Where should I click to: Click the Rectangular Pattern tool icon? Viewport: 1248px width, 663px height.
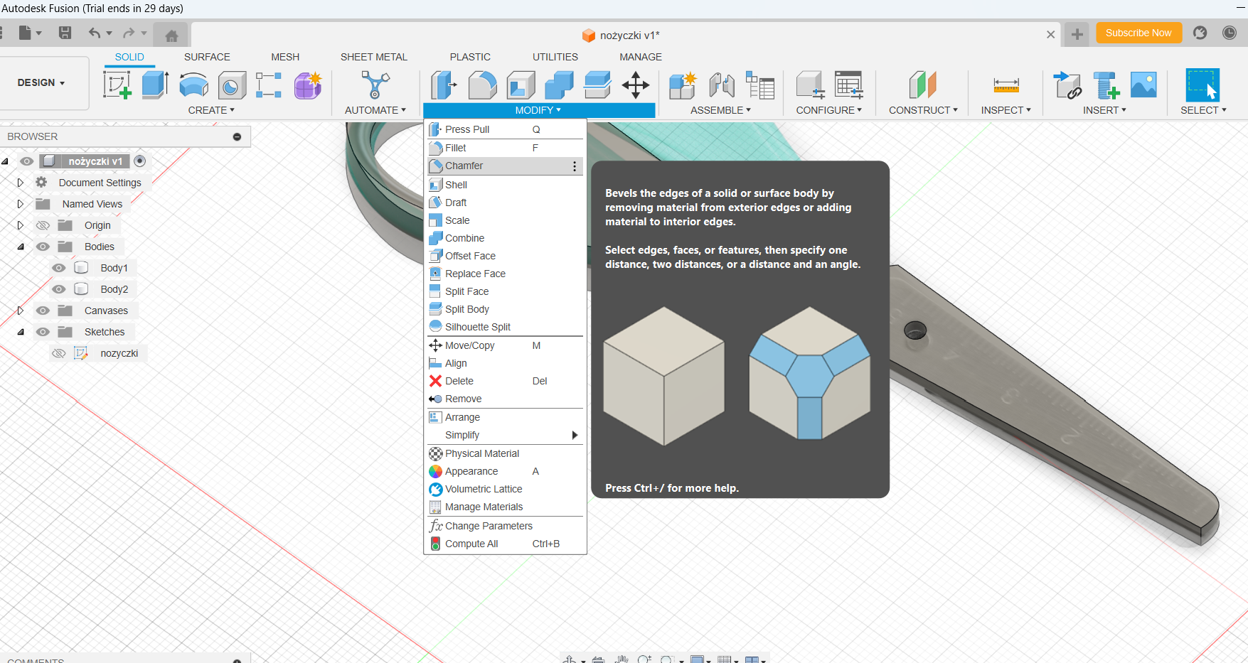[x=269, y=85]
